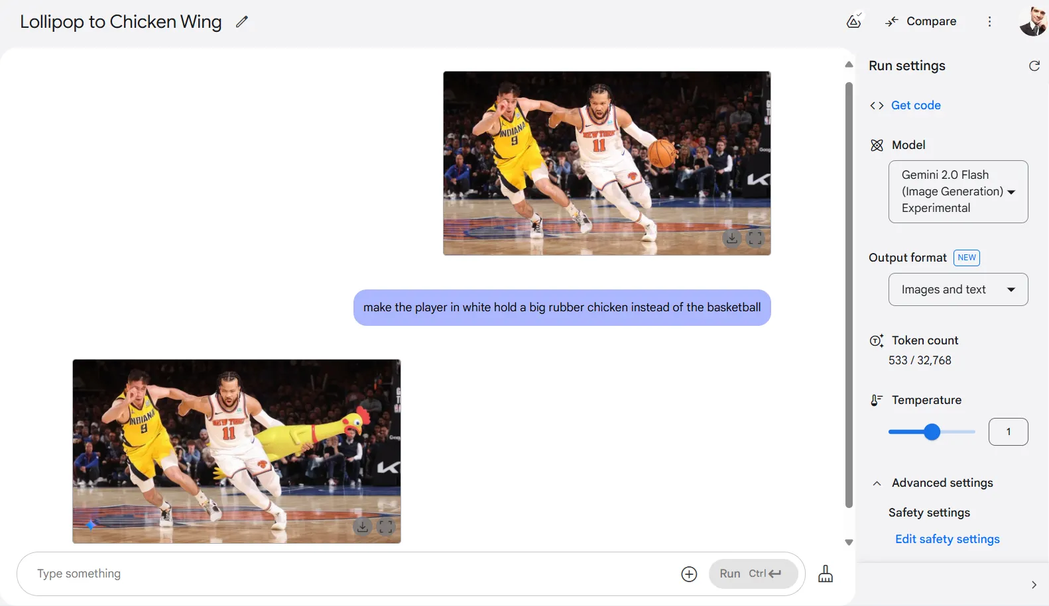Collapse the Advanced settings section
The height and width of the screenshot is (606, 1049).
[x=877, y=483]
